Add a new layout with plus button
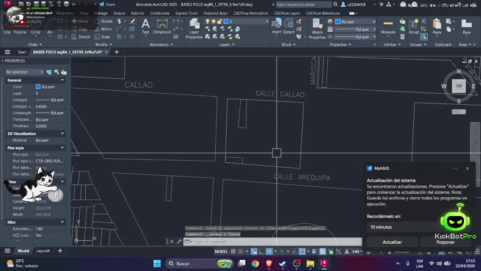The height and width of the screenshot is (271, 481). pos(60,251)
